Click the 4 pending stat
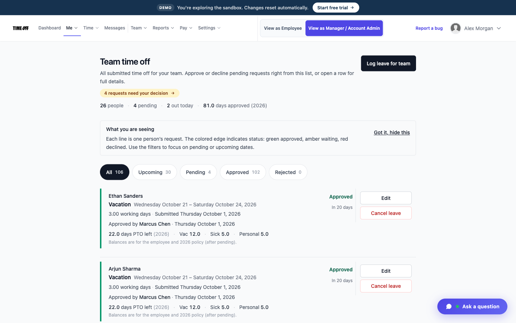This screenshot has height=323, width=516. [x=145, y=106]
